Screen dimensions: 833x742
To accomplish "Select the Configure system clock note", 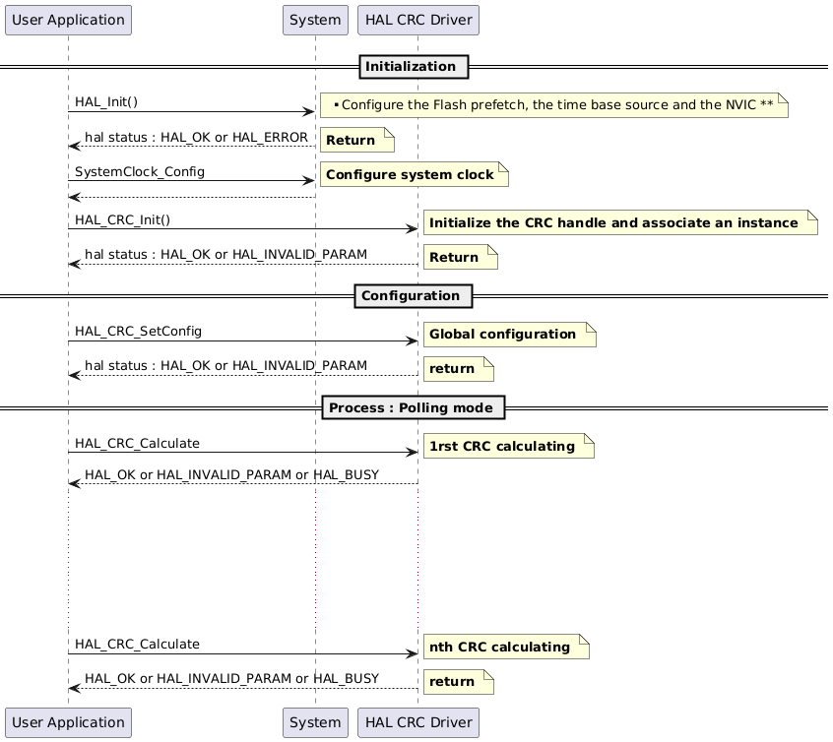I will (x=409, y=174).
